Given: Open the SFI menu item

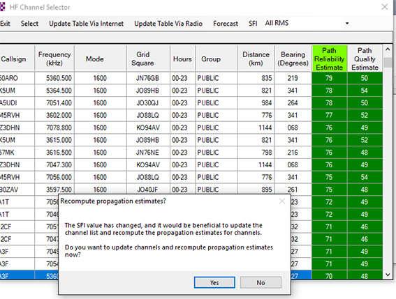Looking at the screenshot, I should click(x=253, y=24).
